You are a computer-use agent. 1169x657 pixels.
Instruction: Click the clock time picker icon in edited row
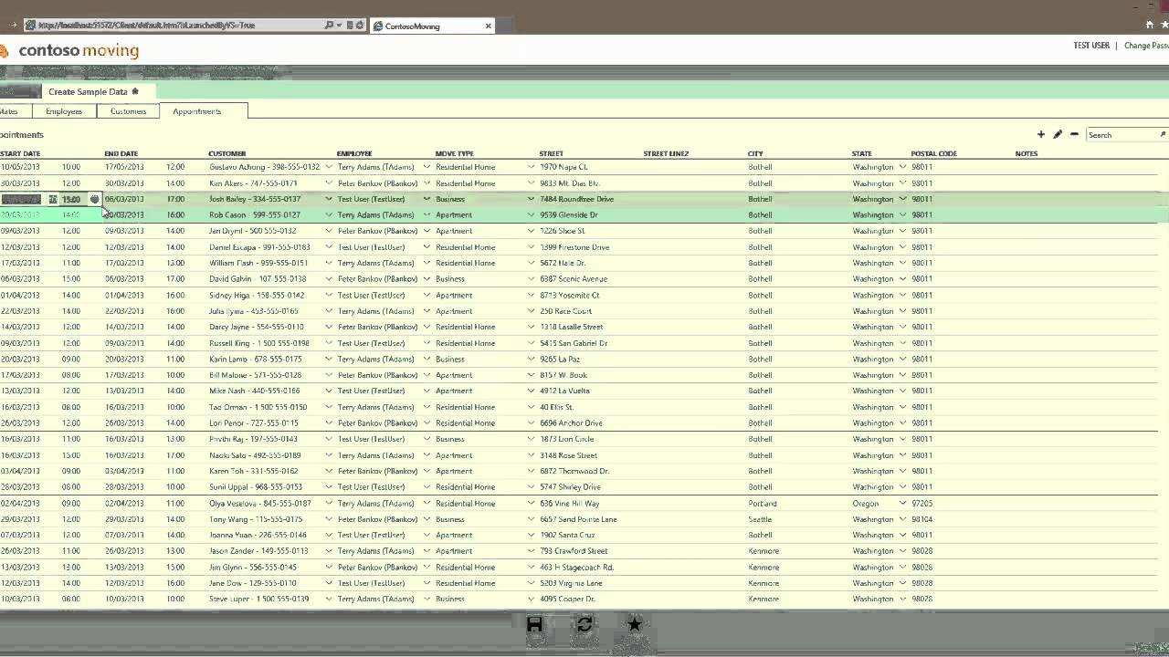coord(94,199)
